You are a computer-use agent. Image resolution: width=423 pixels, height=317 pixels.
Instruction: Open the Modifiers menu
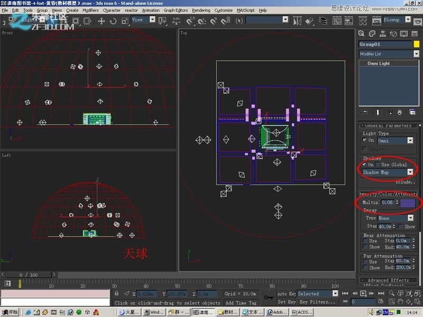pyautogui.click(x=90, y=10)
